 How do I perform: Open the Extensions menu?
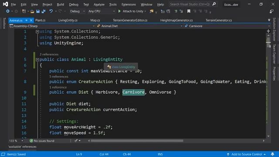tap(129, 4)
